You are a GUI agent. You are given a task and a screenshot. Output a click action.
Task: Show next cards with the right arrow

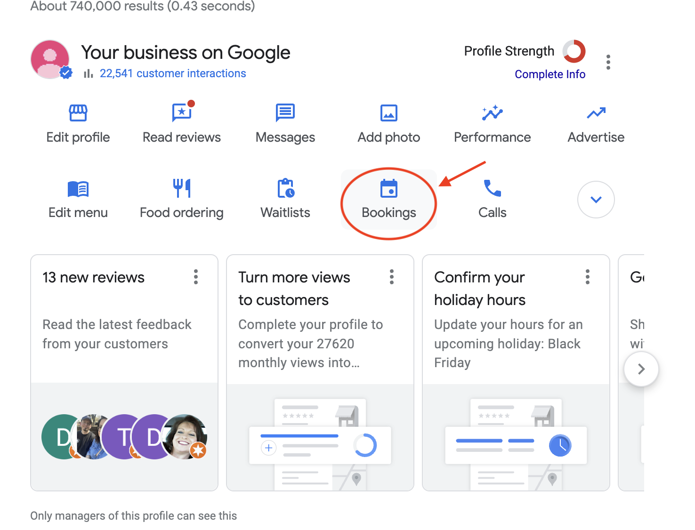(x=641, y=369)
